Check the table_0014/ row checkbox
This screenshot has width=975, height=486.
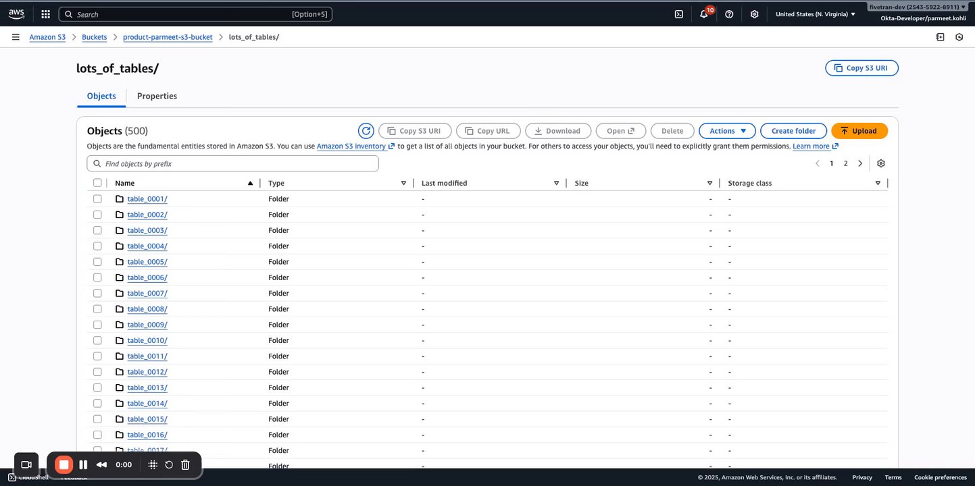(x=97, y=403)
